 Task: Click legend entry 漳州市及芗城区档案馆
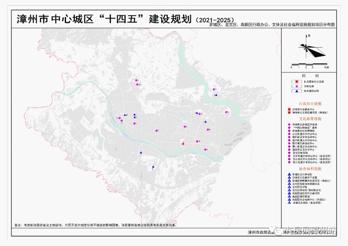click(304, 124)
